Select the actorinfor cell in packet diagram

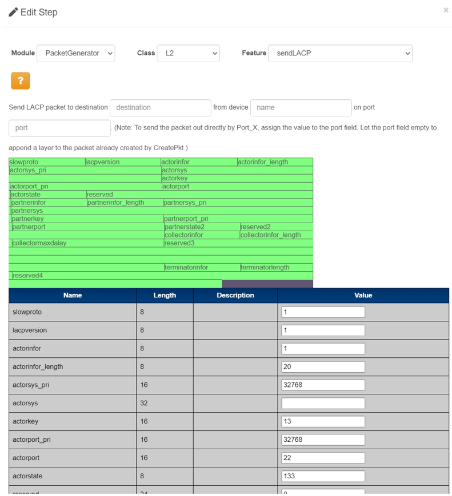(x=199, y=162)
